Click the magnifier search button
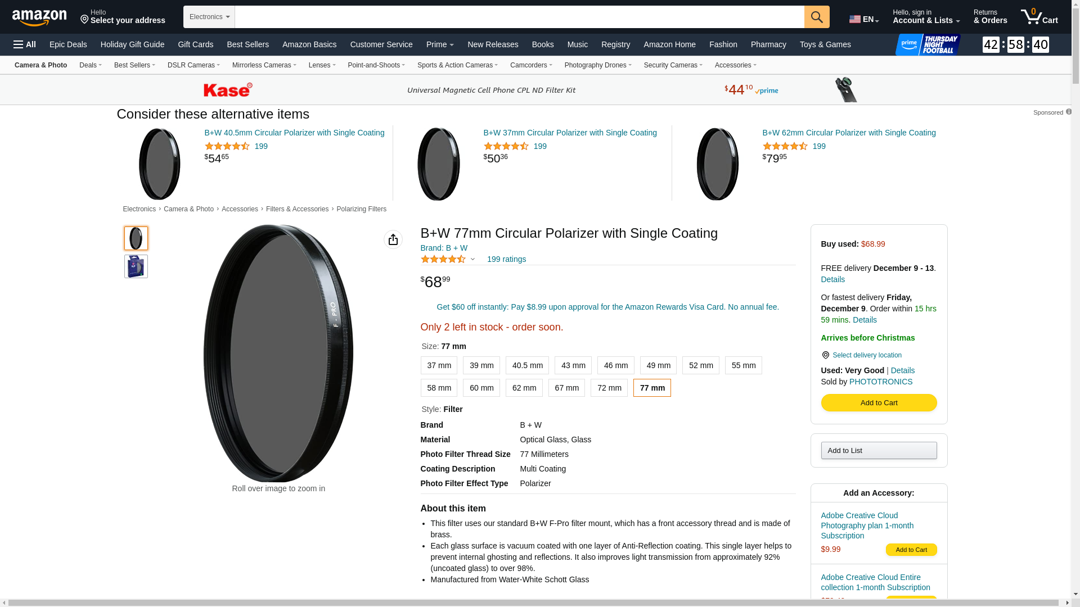 click(816, 17)
